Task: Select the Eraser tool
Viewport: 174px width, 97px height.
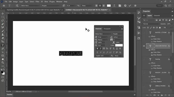Action: 3,38
